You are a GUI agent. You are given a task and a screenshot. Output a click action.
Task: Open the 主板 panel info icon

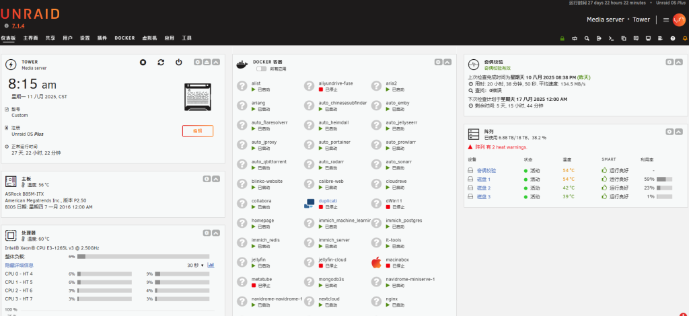pos(207,179)
